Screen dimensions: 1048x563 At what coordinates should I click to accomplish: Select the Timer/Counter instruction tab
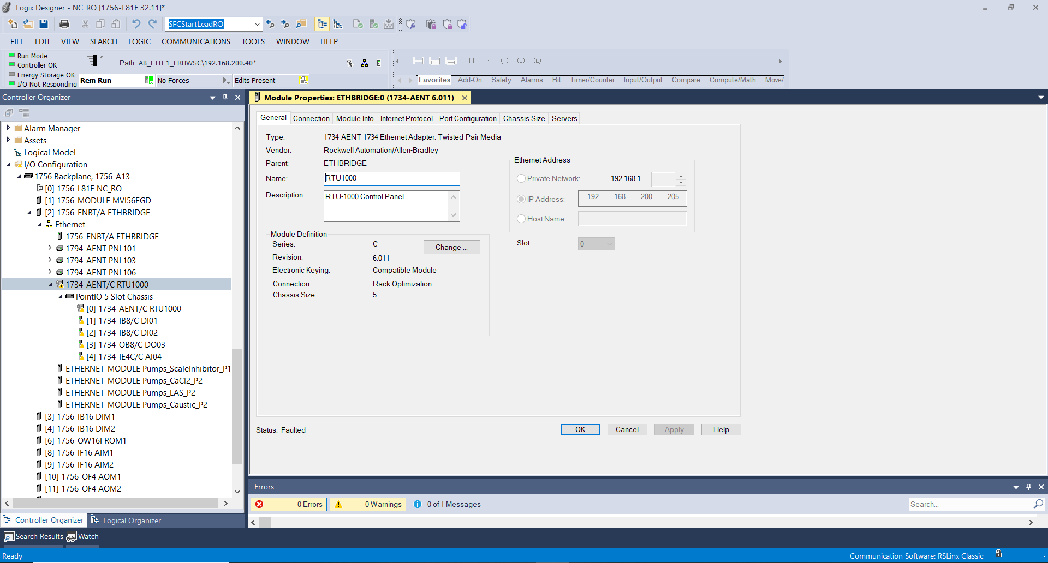point(592,80)
